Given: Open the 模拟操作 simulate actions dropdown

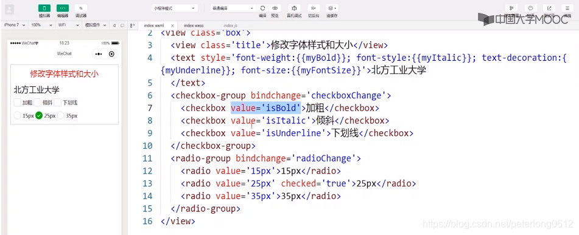Looking at the screenshot, I should click(x=95, y=25).
